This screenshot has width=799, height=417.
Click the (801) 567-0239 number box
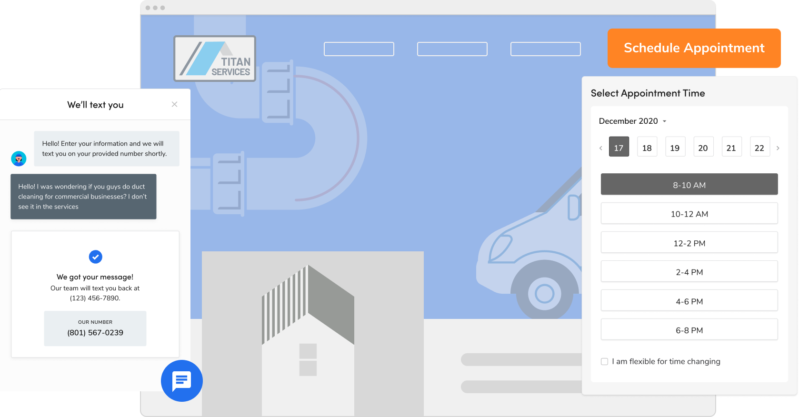click(95, 328)
